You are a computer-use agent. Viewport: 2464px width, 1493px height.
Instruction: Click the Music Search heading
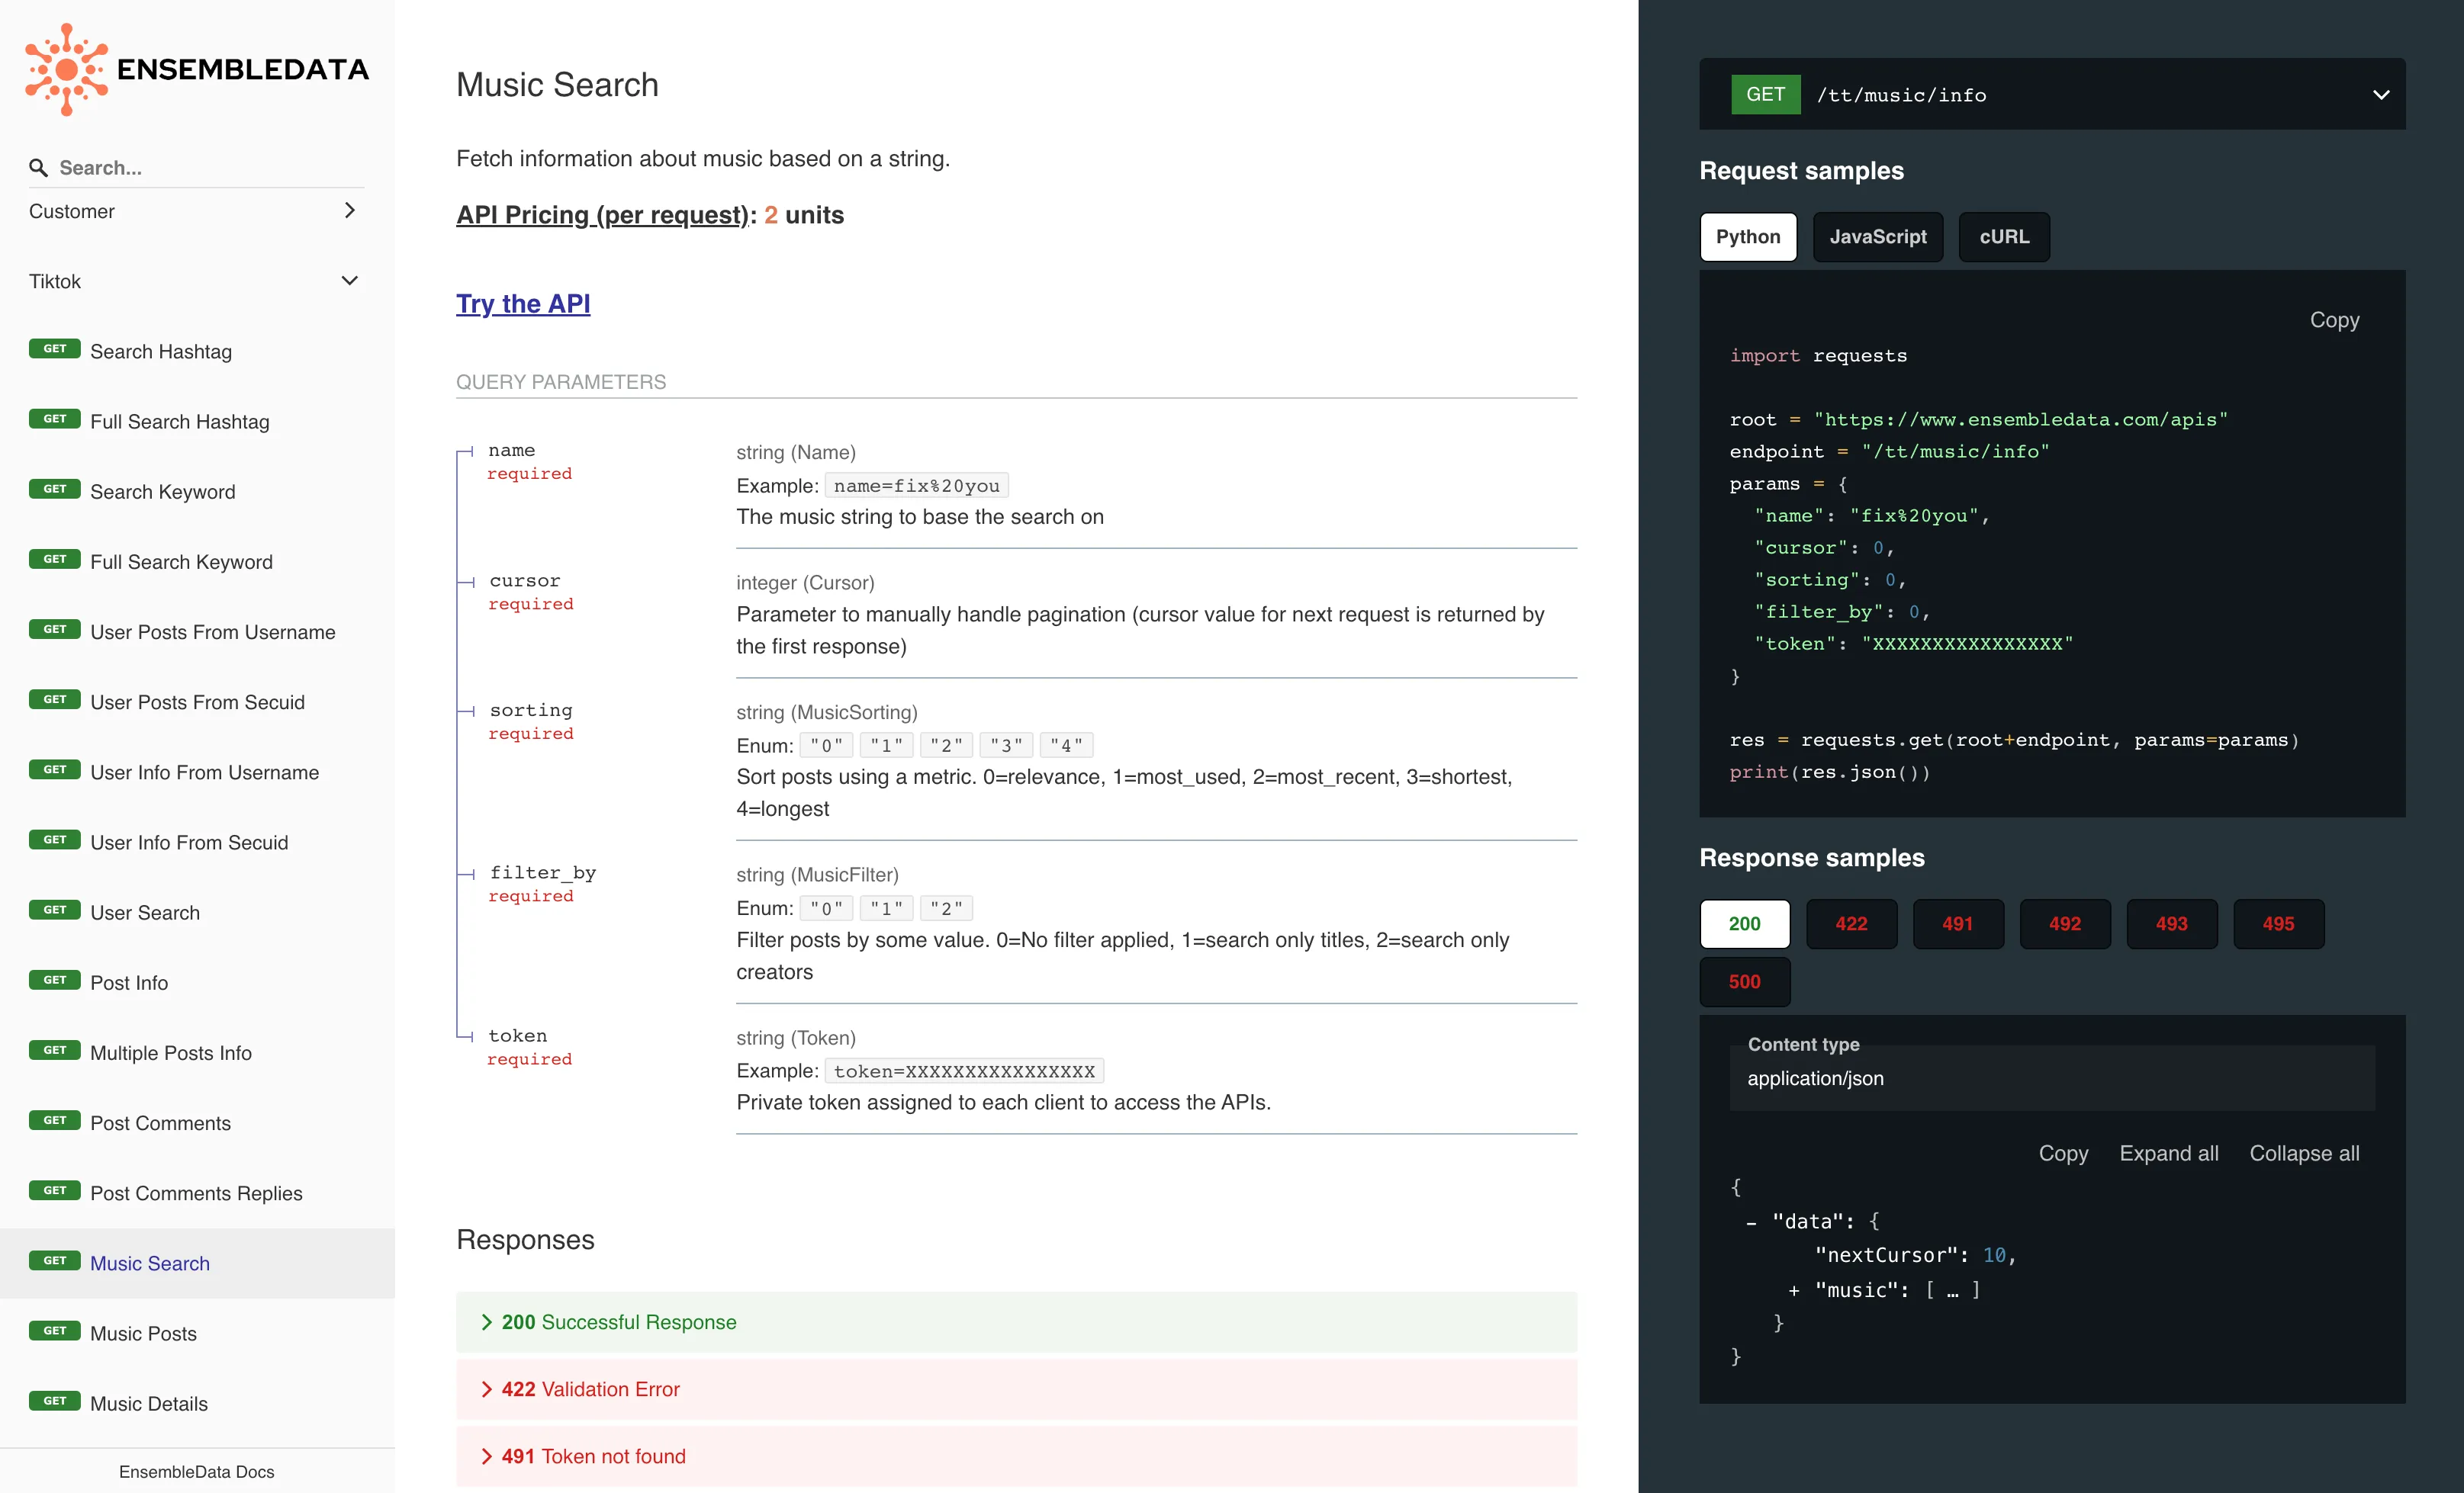pos(557,85)
